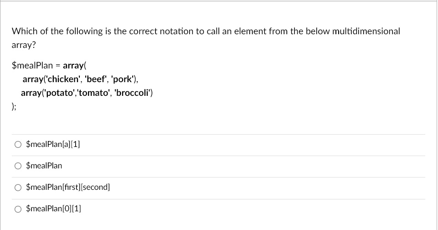438x230 pixels.
Task: Pick the $mealPlan[0][1] radio button
Action: [x=18, y=209]
